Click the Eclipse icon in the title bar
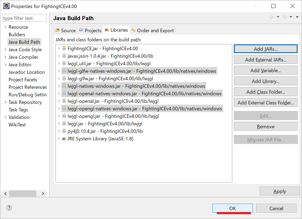This screenshot has width=302, height=219. pyautogui.click(x=6, y=6)
